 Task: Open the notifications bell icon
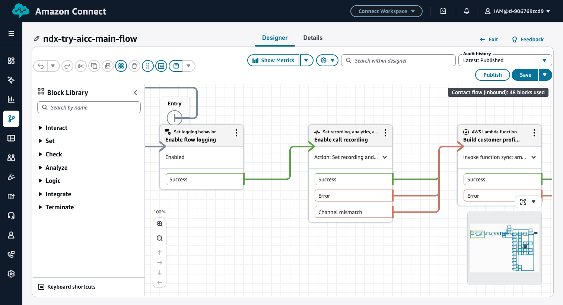pos(467,11)
